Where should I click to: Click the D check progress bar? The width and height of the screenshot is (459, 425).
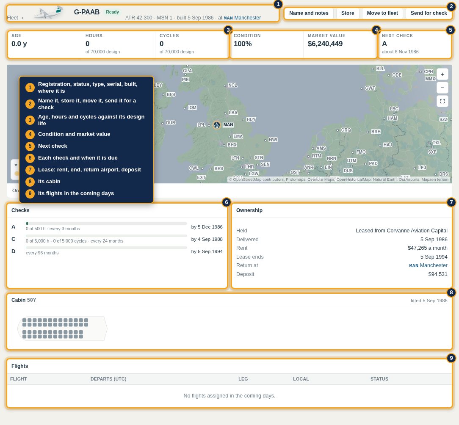click(x=106, y=248)
